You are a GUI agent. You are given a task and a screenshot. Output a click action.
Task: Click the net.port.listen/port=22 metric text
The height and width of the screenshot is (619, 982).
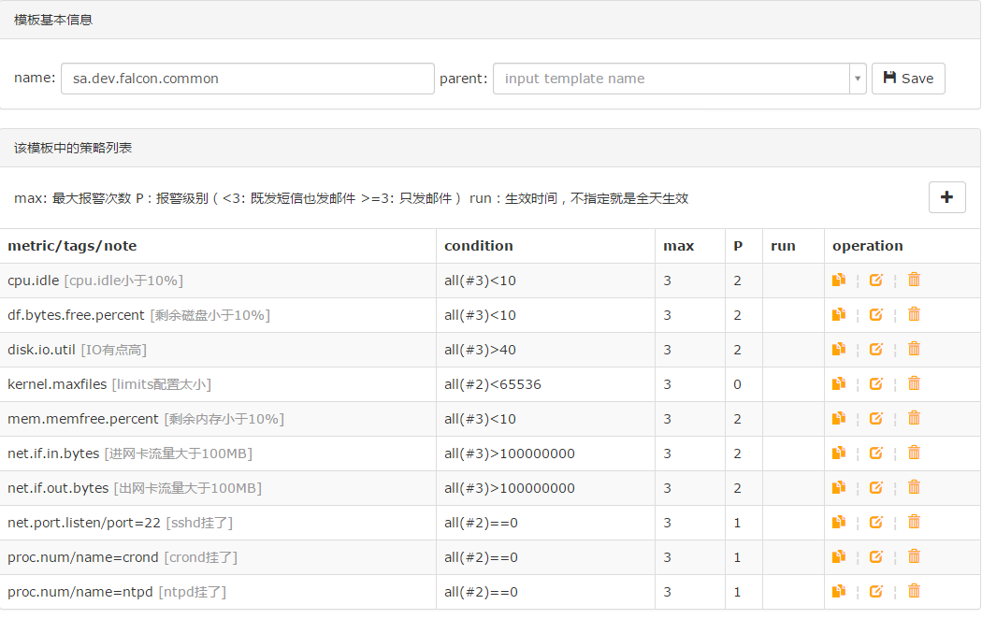84,523
